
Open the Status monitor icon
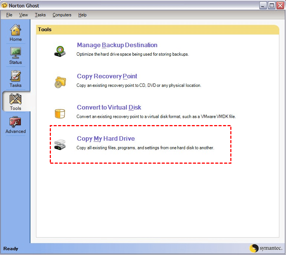16,53
